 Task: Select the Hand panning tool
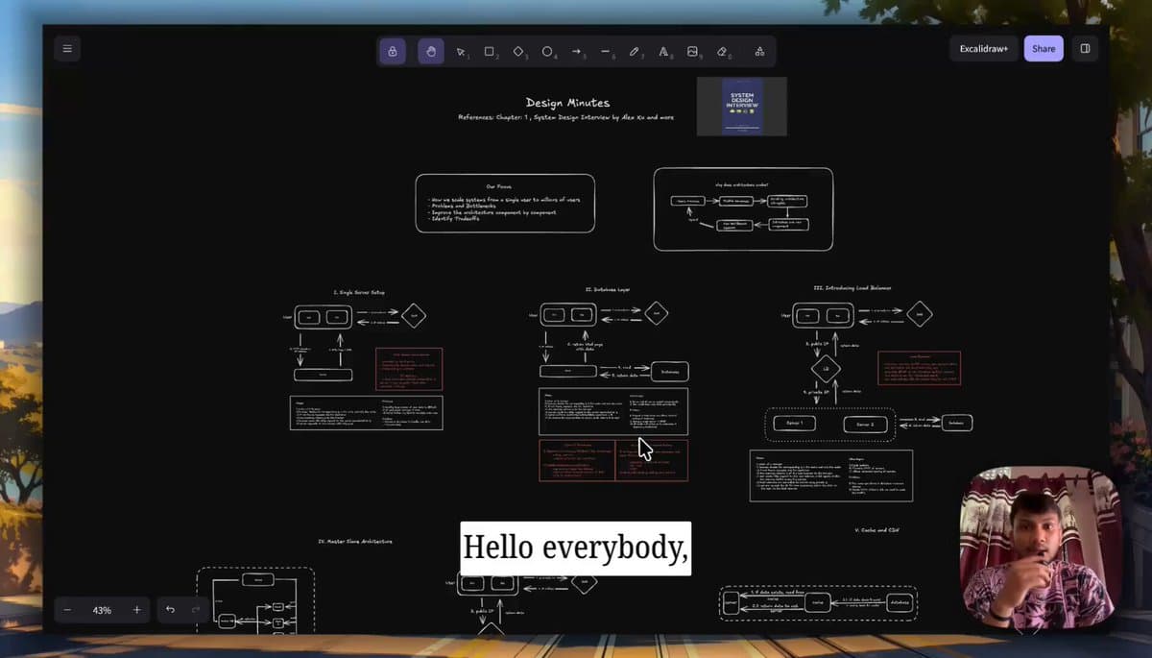pyautogui.click(x=431, y=51)
